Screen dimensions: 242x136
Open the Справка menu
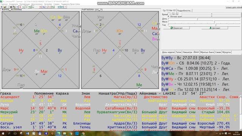pos(56,4)
